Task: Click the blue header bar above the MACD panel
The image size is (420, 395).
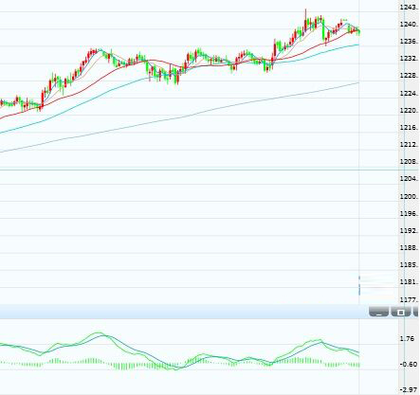Action: coord(183,312)
